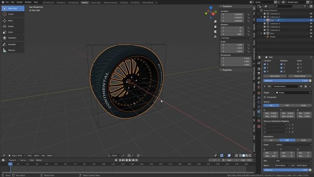Set Destination to Loc
314x177 pixels.
tap(271, 140)
